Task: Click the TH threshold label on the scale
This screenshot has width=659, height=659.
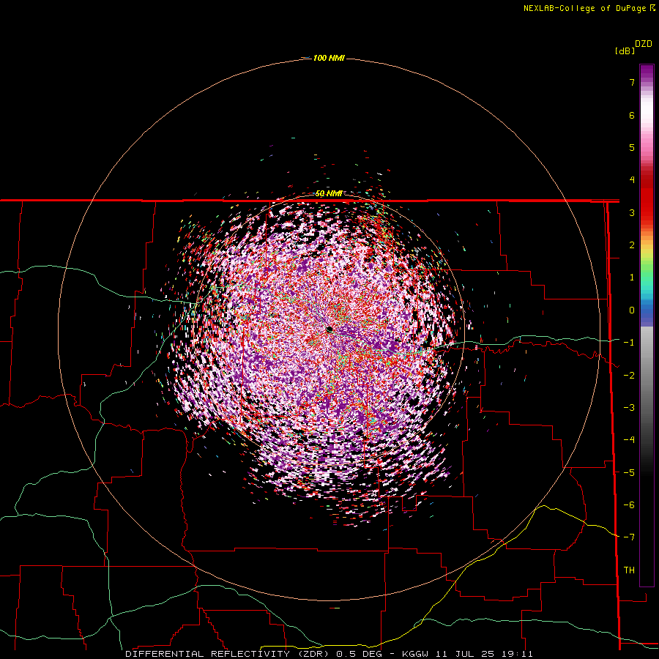Action: tap(629, 570)
